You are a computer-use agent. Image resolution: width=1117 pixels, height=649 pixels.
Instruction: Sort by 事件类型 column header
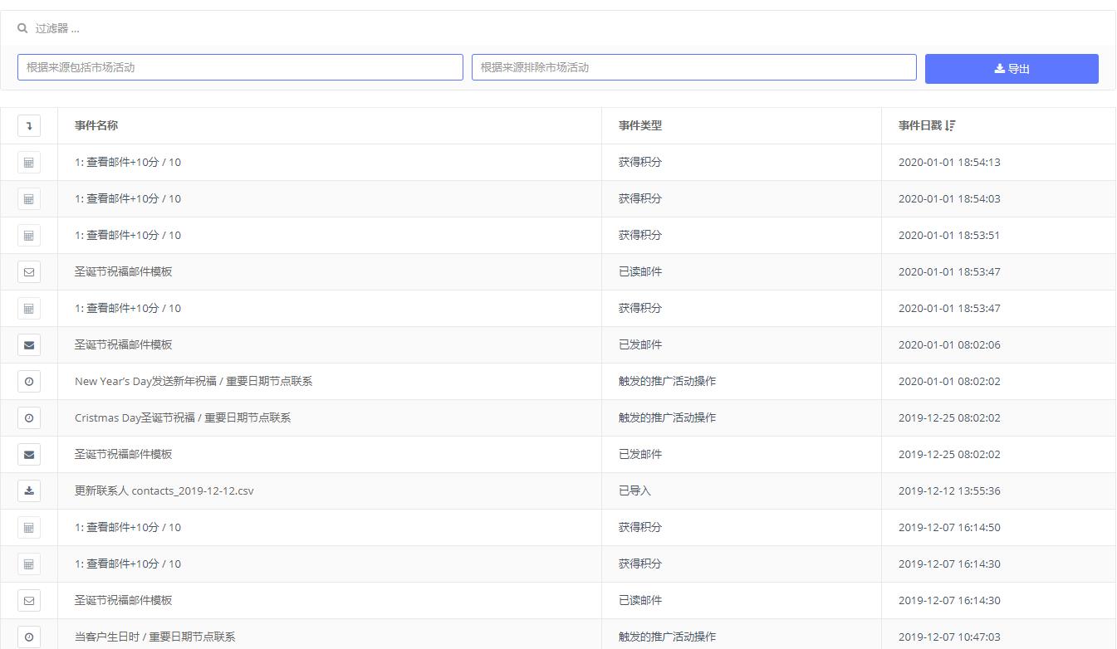[x=640, y=126]
